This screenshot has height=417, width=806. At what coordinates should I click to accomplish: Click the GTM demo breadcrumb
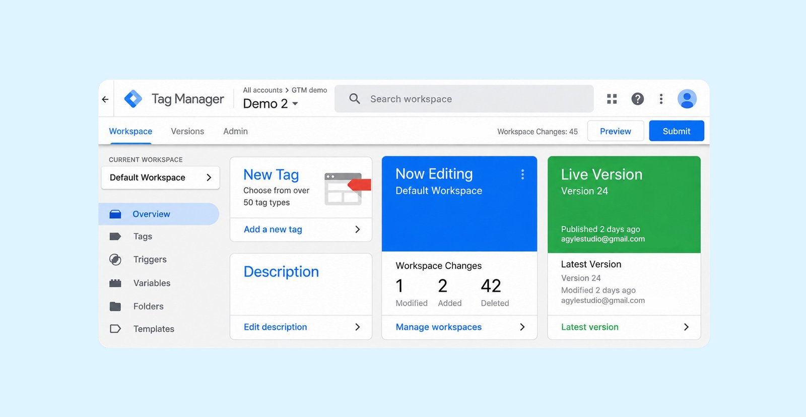click(309, 90)
